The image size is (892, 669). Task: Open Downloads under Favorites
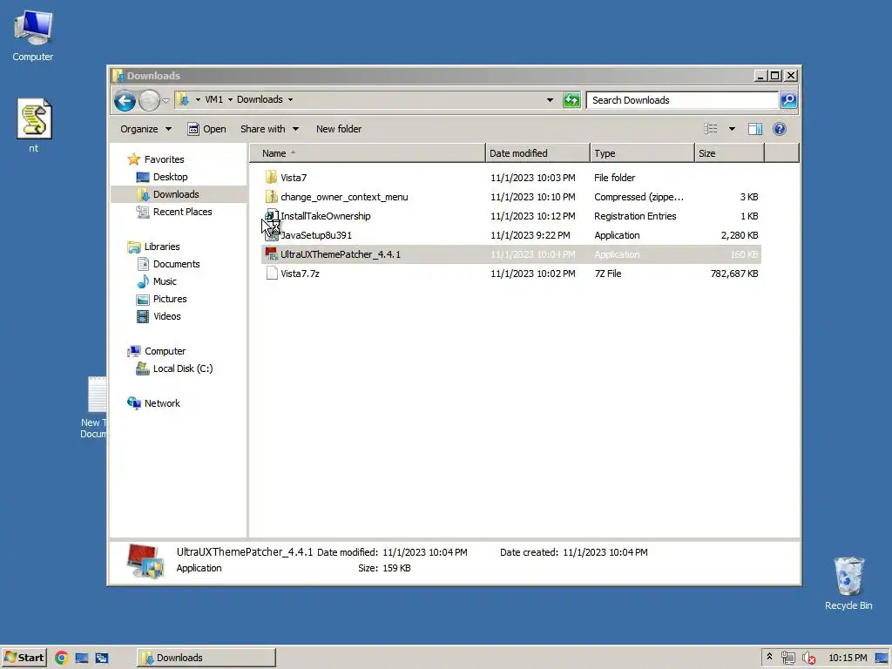pos(176,194)
